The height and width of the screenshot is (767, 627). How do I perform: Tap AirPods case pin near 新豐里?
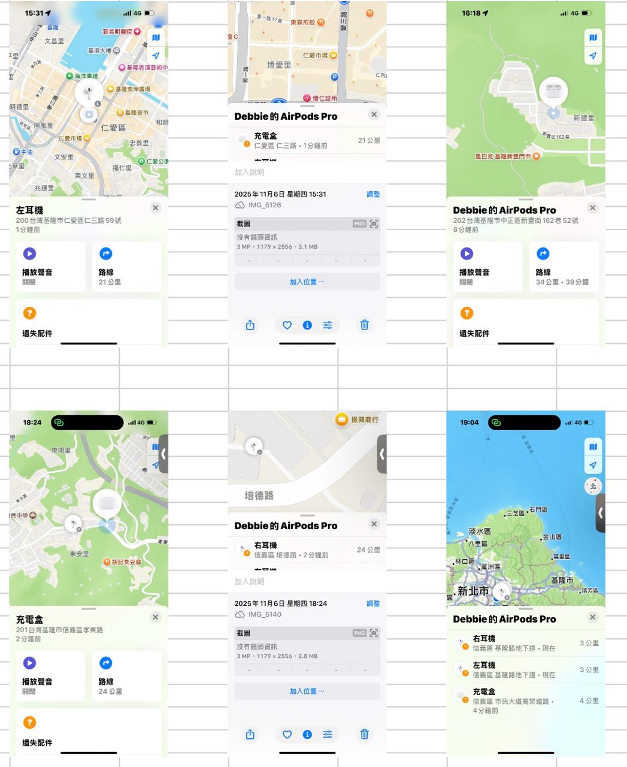[x=553, y=92]
